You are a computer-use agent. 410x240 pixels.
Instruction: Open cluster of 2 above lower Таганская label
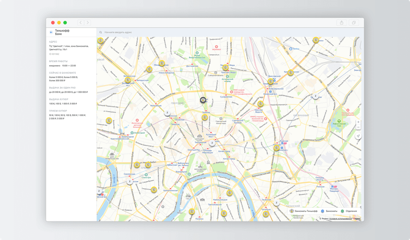pos(276,203)
